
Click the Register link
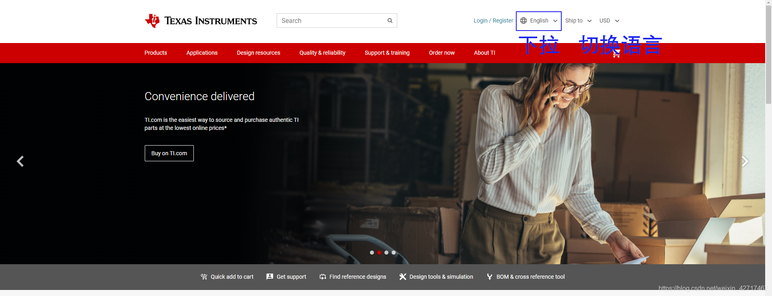[x=503, y=21]
